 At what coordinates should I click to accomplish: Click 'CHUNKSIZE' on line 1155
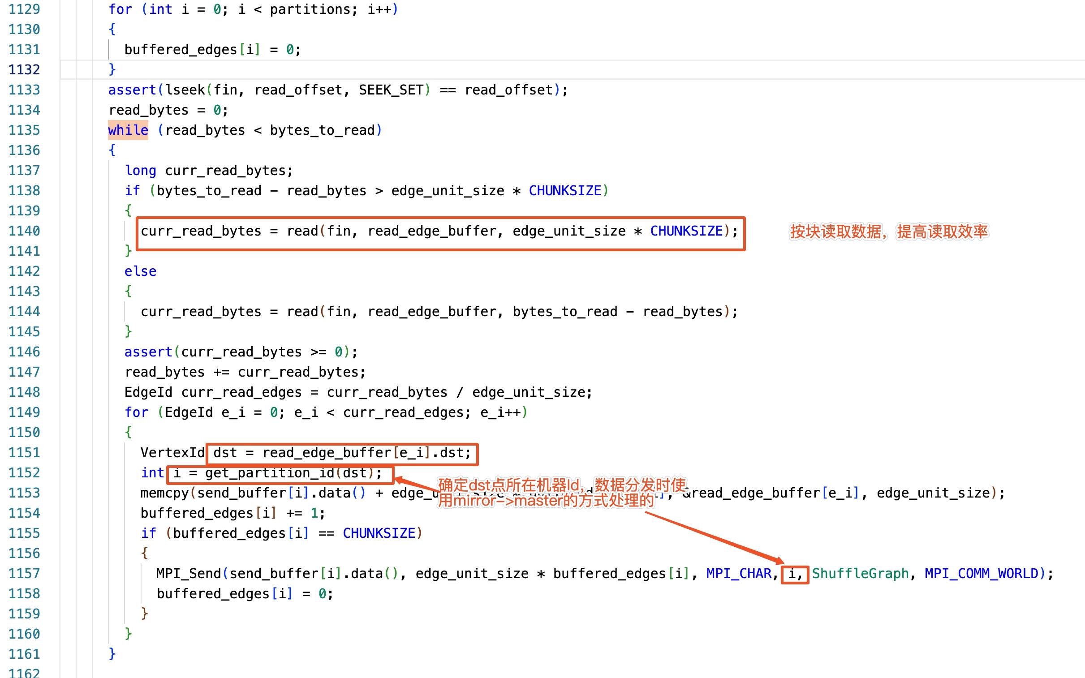click(x=379, y=533)
